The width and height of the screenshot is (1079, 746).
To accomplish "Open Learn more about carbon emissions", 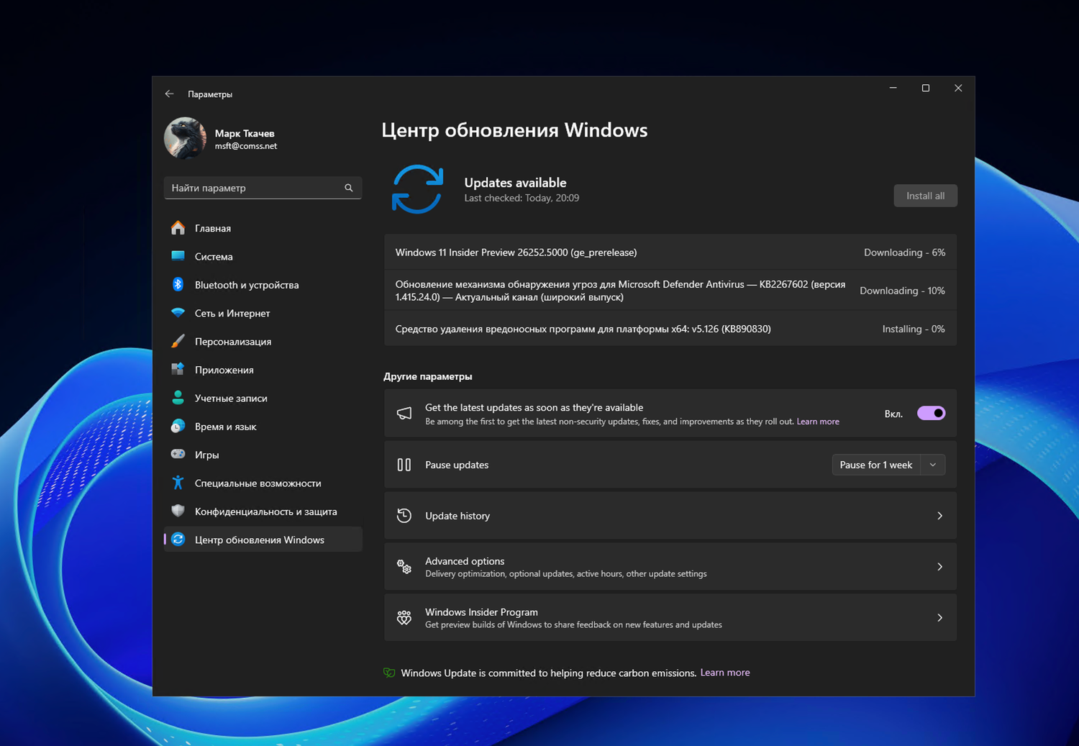I will pos(724,672).
